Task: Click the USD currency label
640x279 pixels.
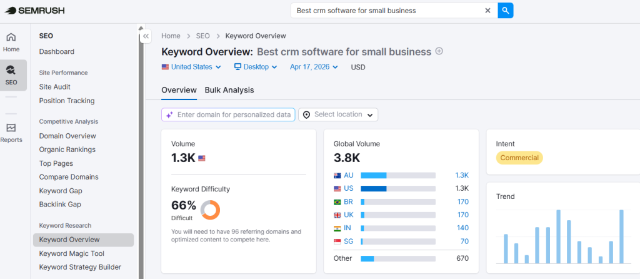Action: point(358,67)
